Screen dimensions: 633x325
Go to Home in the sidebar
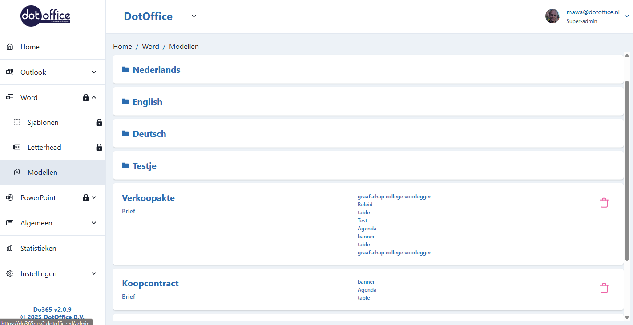30,47
